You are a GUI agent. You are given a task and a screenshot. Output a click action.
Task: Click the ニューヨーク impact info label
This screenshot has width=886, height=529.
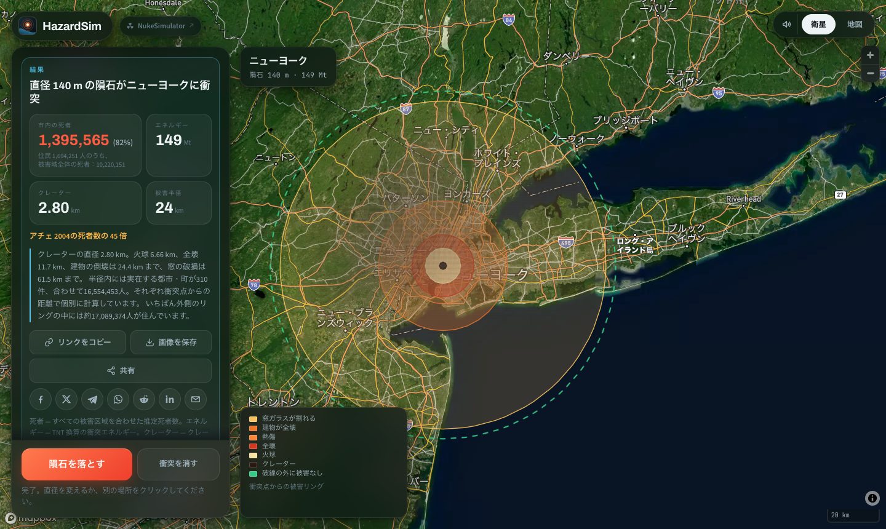288,67
